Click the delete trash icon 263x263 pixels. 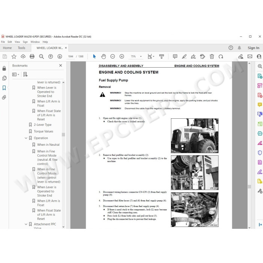(212, 56)
